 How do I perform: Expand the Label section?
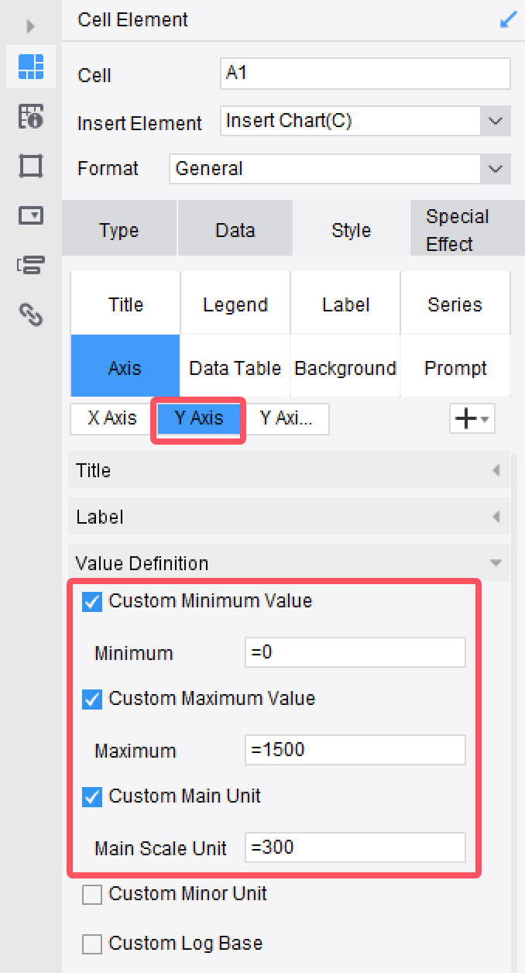[289, 517]
